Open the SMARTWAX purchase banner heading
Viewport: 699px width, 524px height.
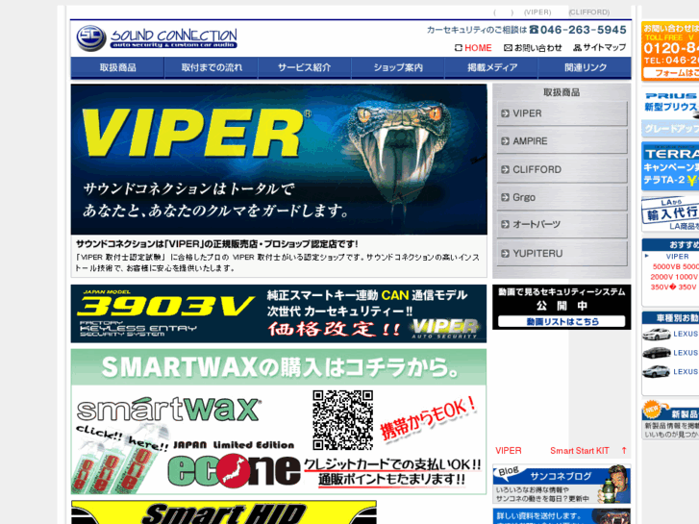point(279,367)
